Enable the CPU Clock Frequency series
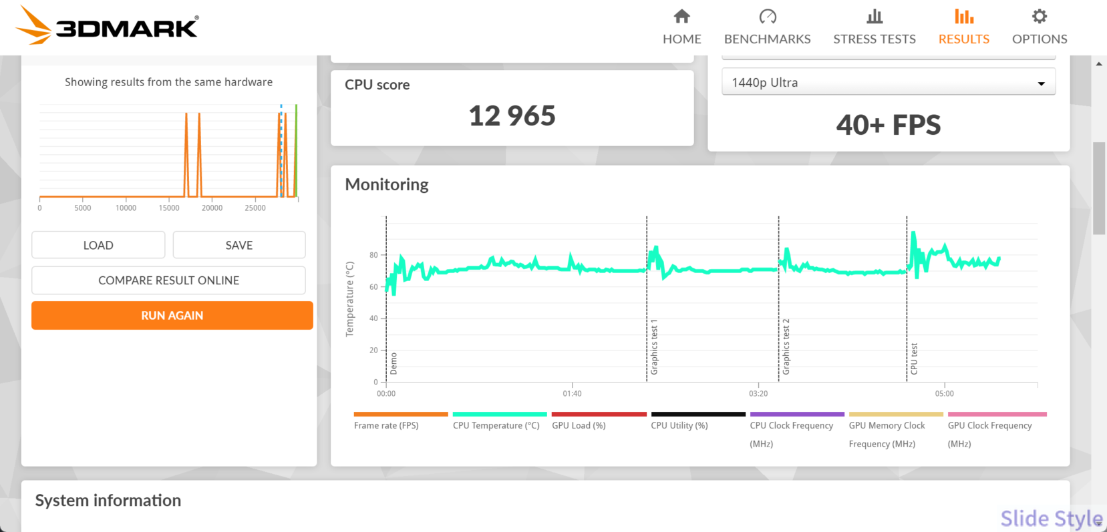Viewport: 1107px width, 532px height. pos(791,426)
